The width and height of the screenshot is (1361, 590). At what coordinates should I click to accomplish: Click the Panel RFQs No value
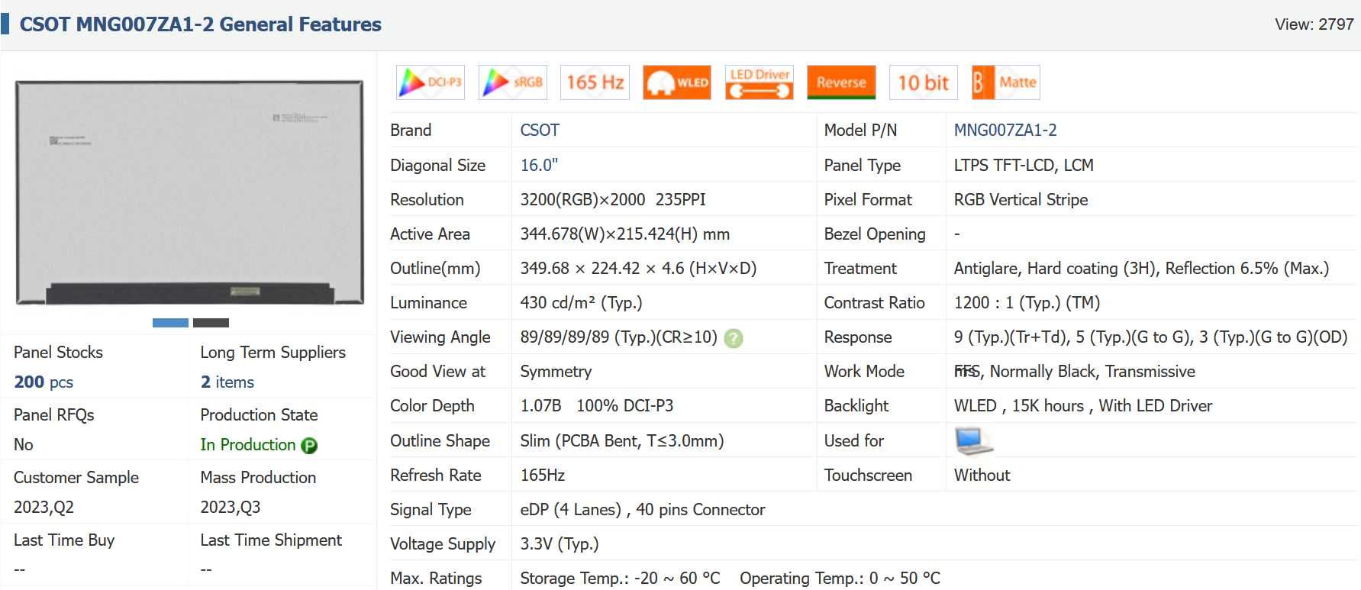point(24,445)
